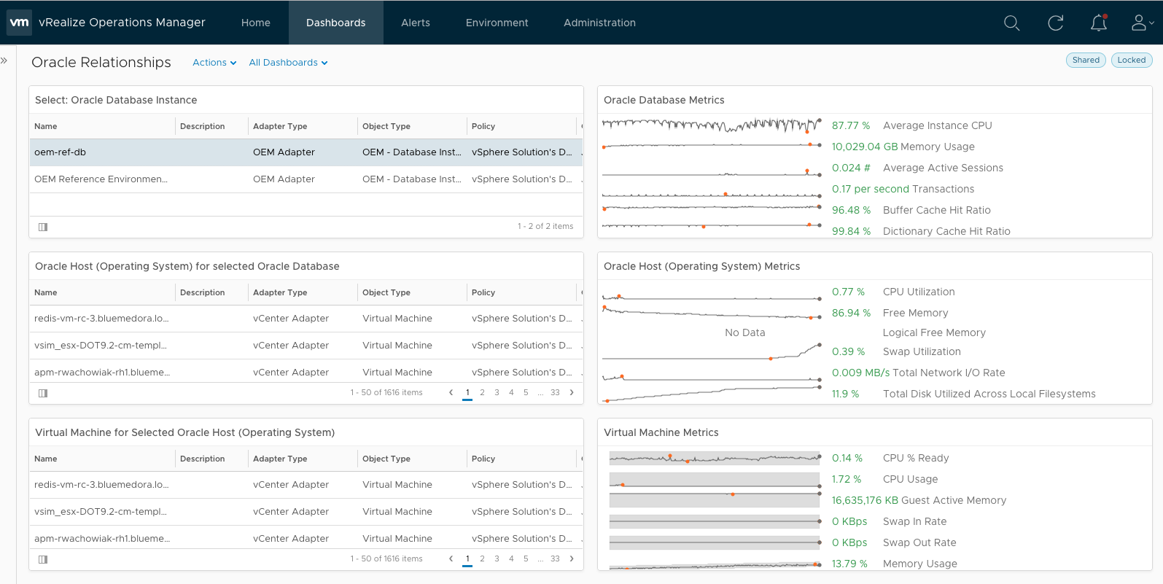Select apm-rwachowiak-rh1 row in Oracle Host list
This screenshot has width=1163, height=584.
(306, 371)
